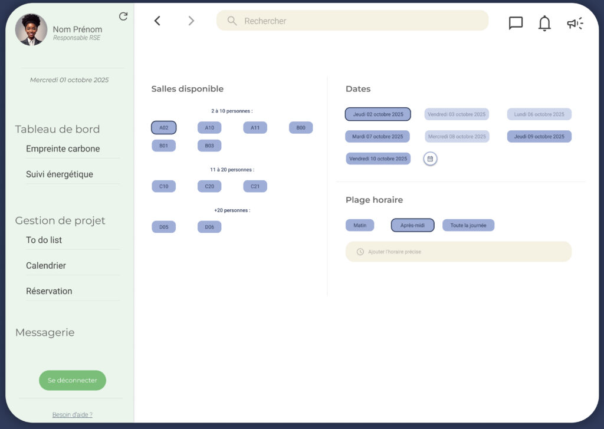
Task: Open the calendar date picker icon
Action: pos(430,159)
